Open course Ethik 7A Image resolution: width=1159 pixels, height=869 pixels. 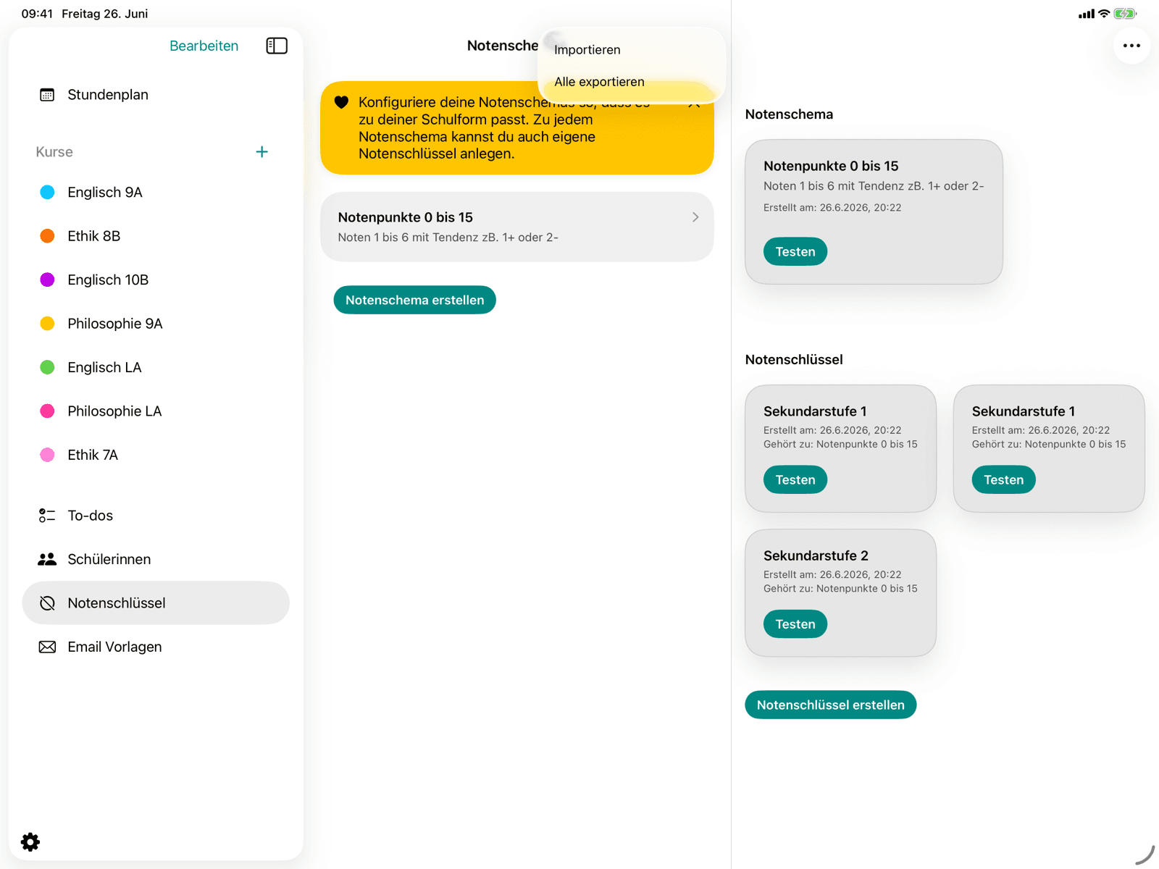(156, 455)
